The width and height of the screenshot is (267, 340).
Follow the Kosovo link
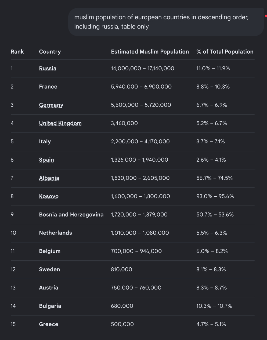coord(49,196)
